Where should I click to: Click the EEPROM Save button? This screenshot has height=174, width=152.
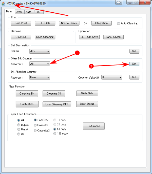tap(89, 37)
